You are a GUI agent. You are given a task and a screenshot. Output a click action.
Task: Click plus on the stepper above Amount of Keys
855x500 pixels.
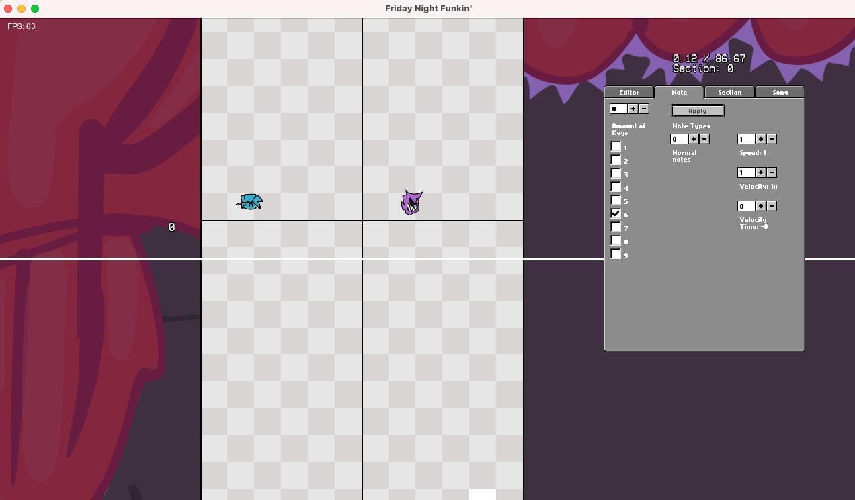point(633,109)
